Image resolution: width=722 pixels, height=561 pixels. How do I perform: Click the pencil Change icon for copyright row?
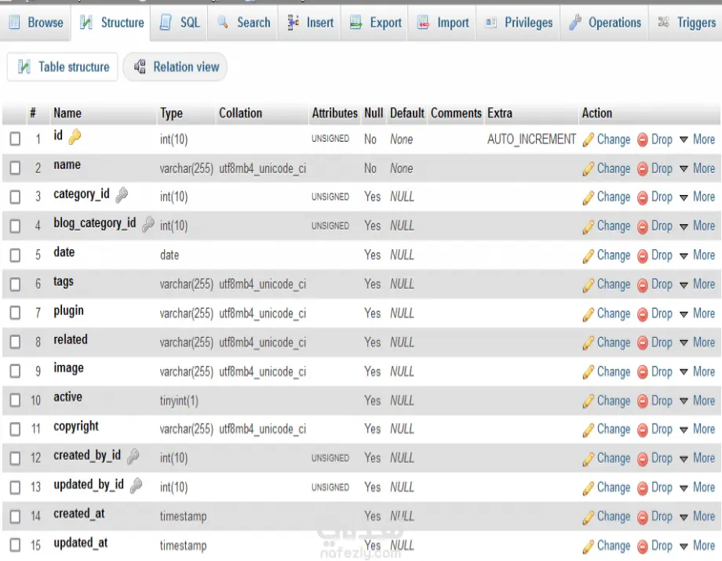pyautogui.click(x=588, y=429)
